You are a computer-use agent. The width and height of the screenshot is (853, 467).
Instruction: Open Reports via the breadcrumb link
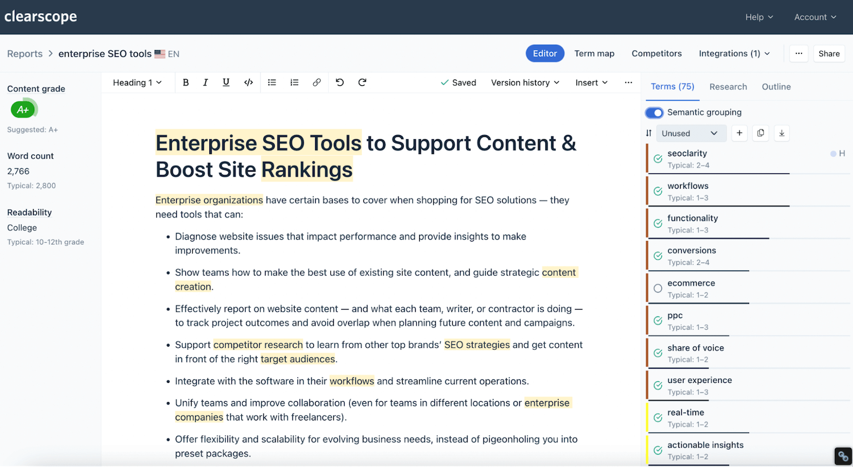click(24, 53)
